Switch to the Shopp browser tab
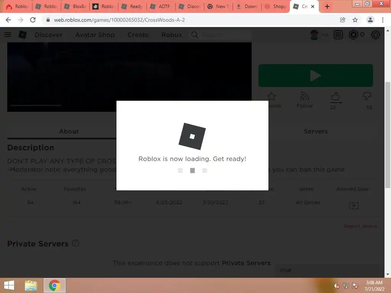This screenshot has width=391, height=293. click(276, 6)
